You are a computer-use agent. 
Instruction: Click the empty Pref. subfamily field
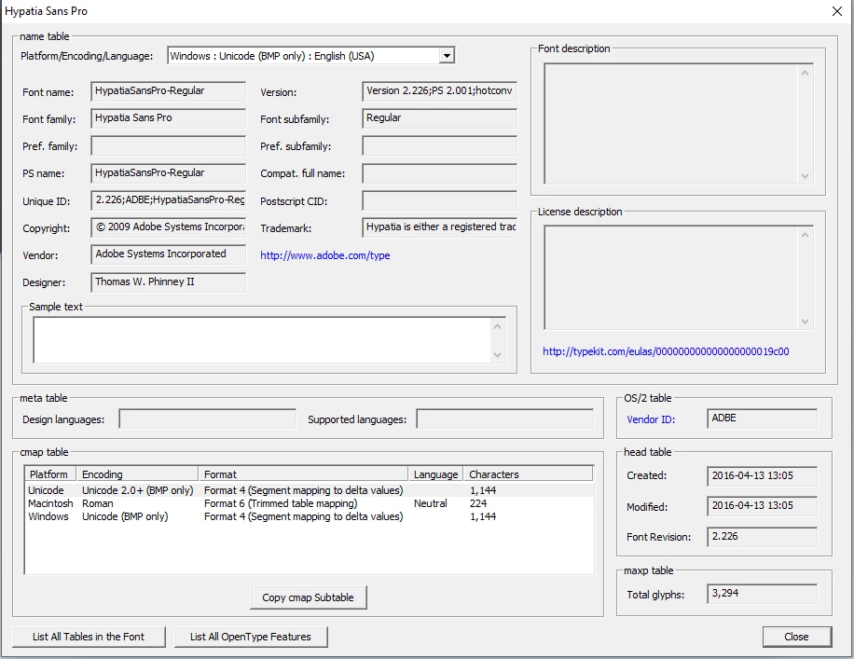439,146
